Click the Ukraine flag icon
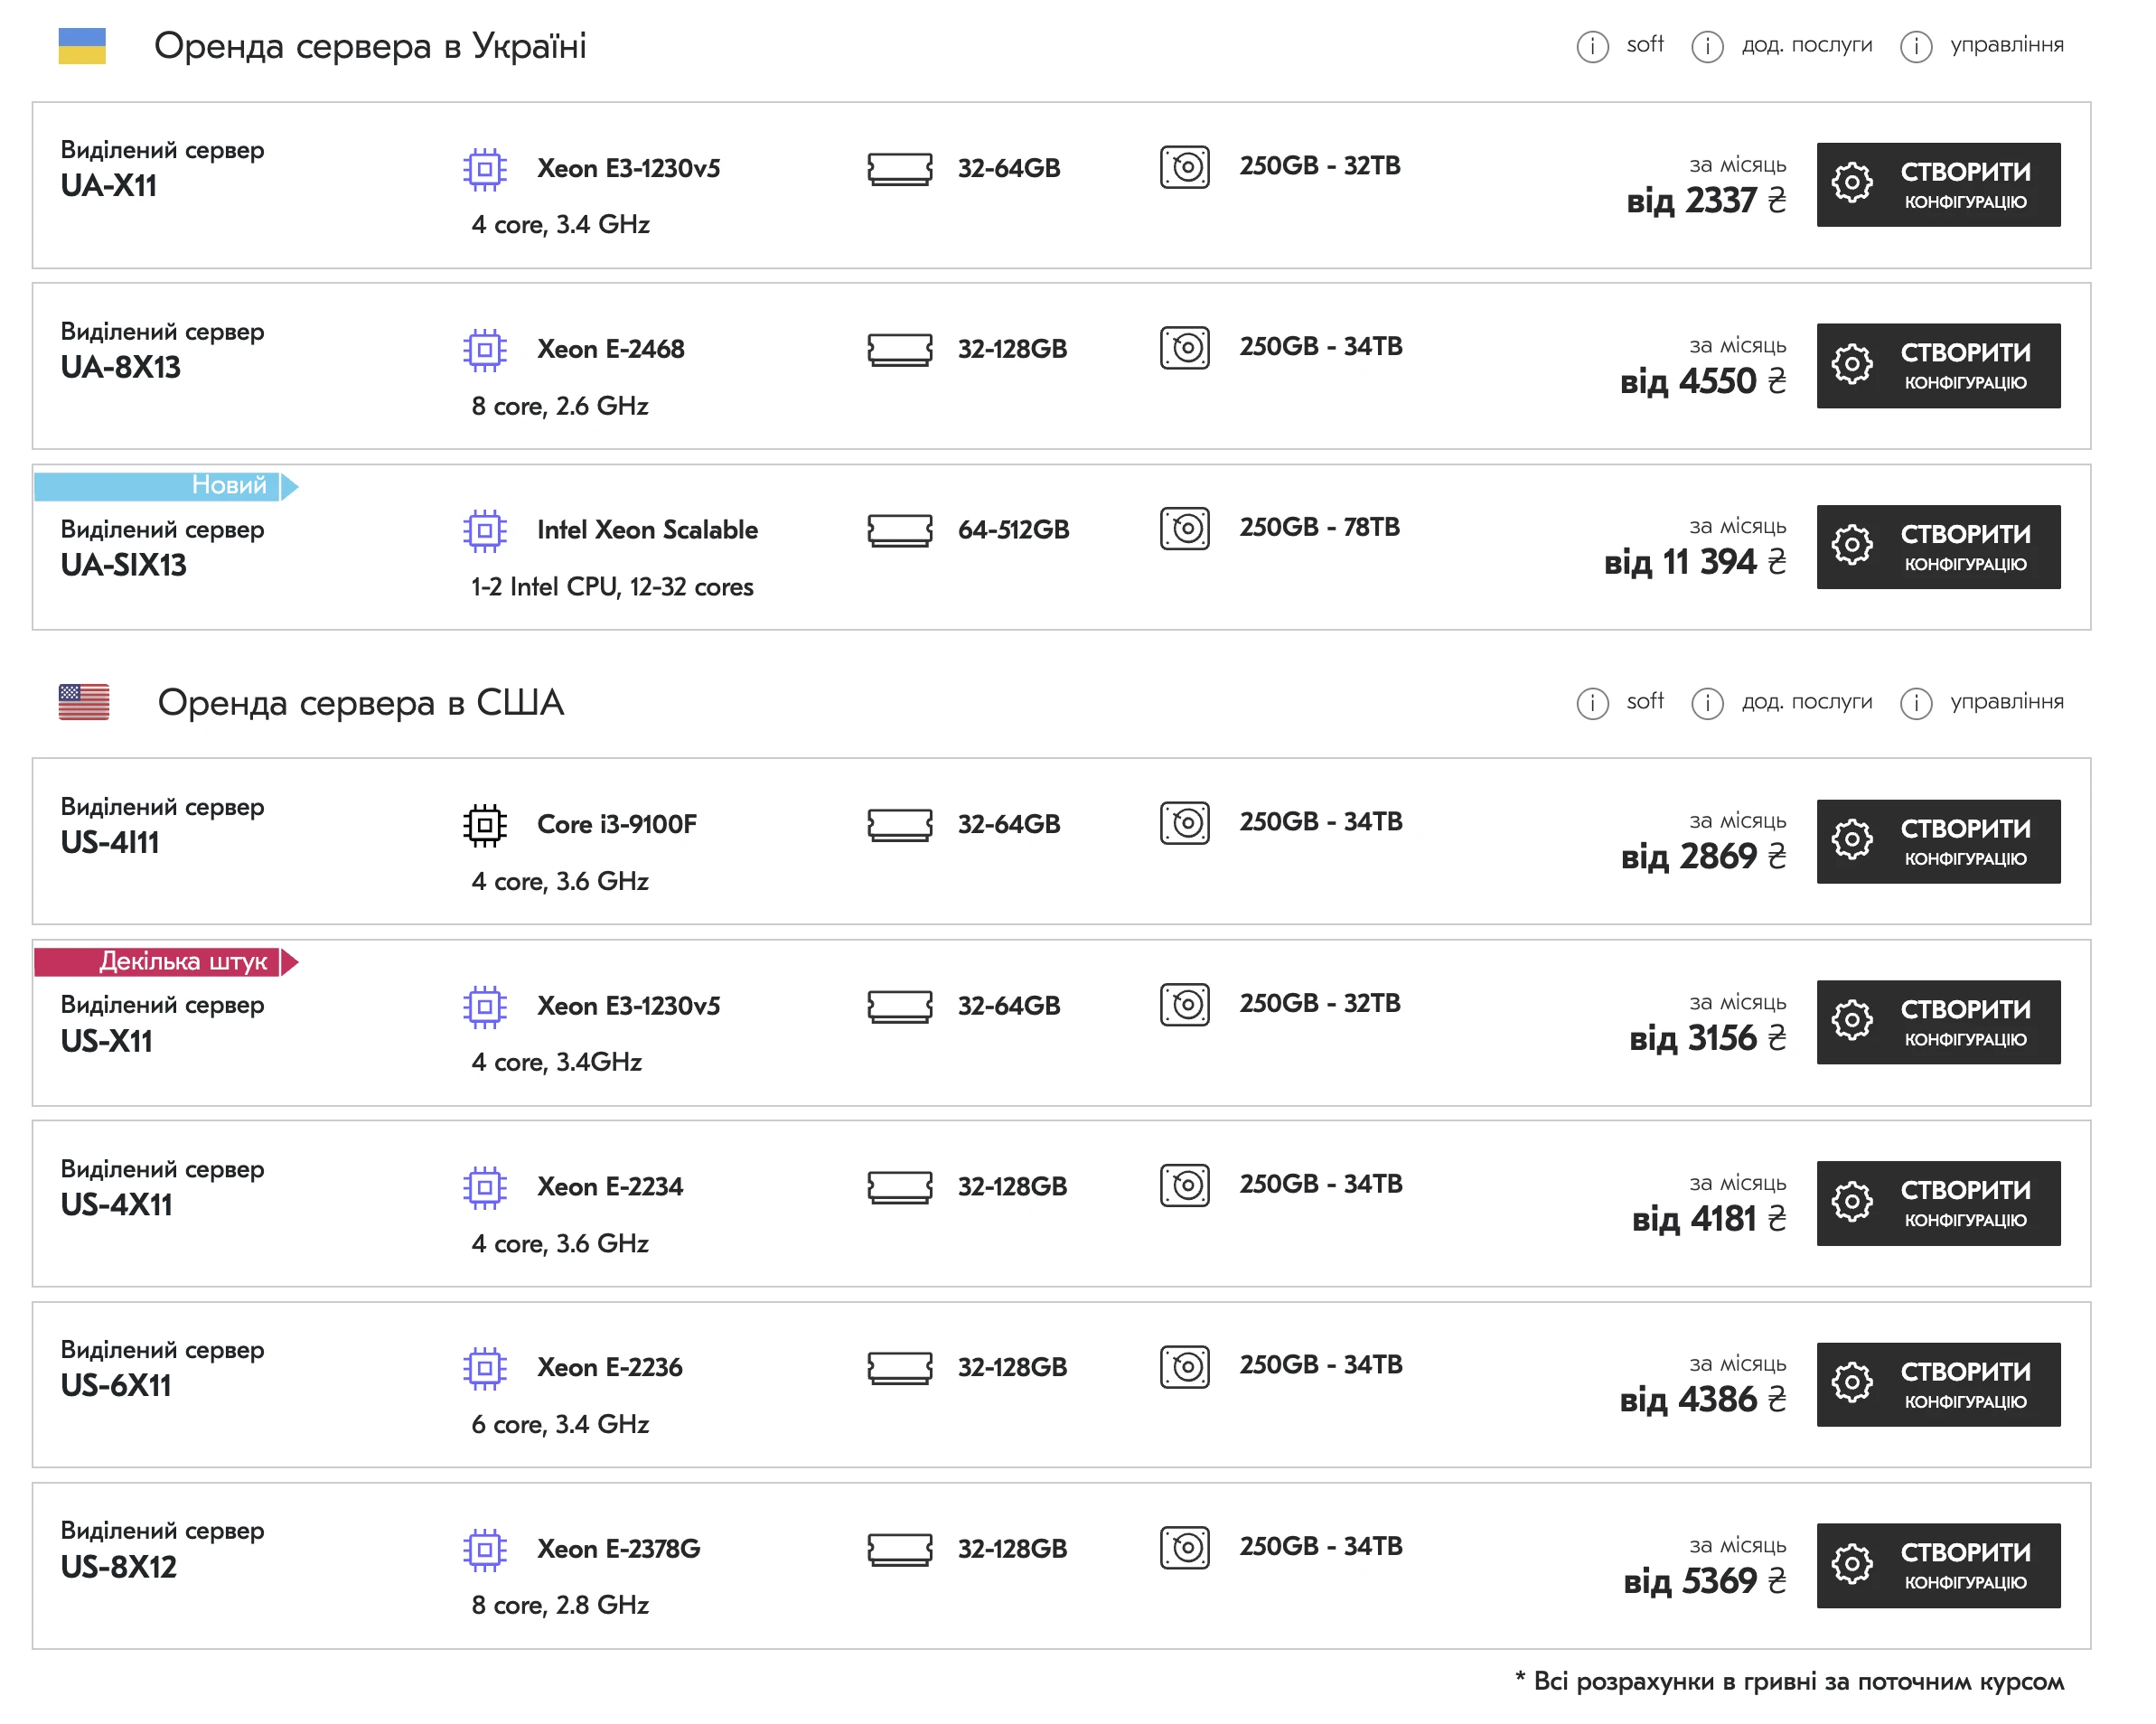2156x1724 pixels. (82, 46)
